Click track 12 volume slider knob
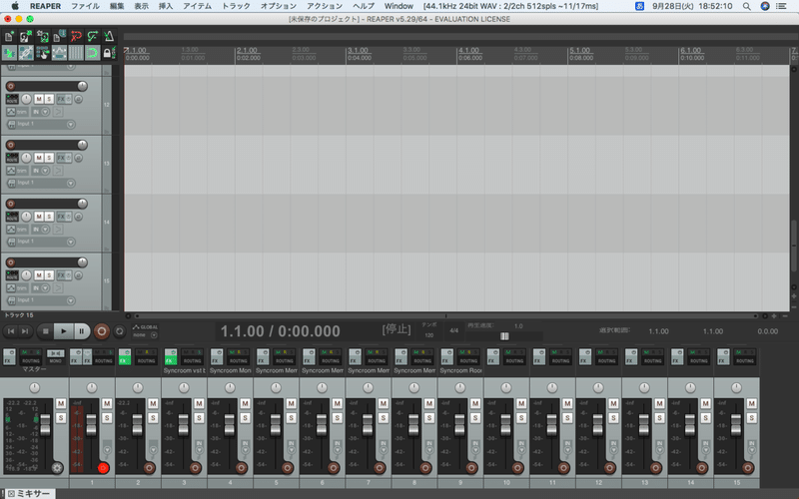The image size is (799, 499). 82,86
